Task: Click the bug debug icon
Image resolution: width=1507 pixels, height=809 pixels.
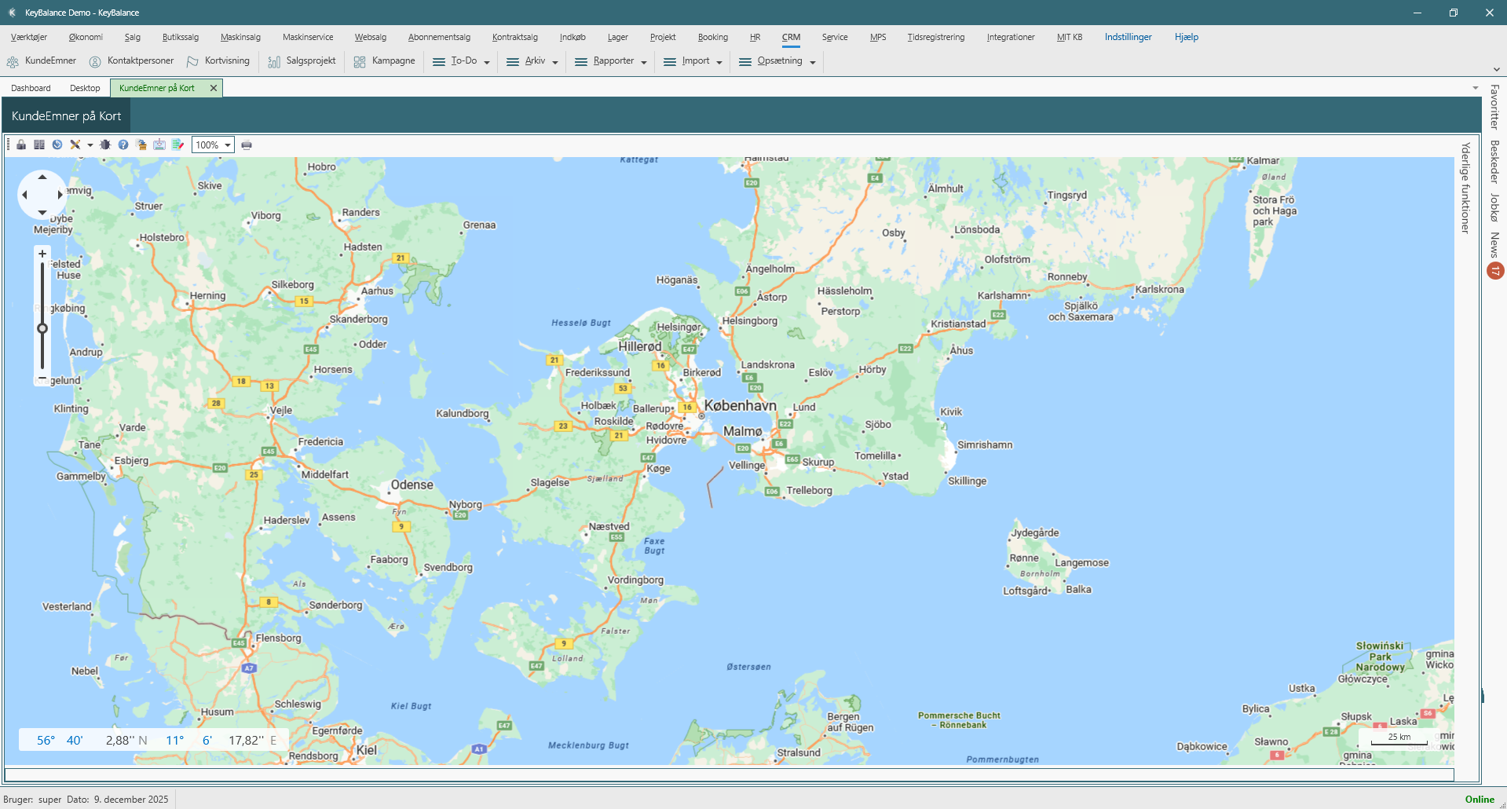Action: click(105, 145)
